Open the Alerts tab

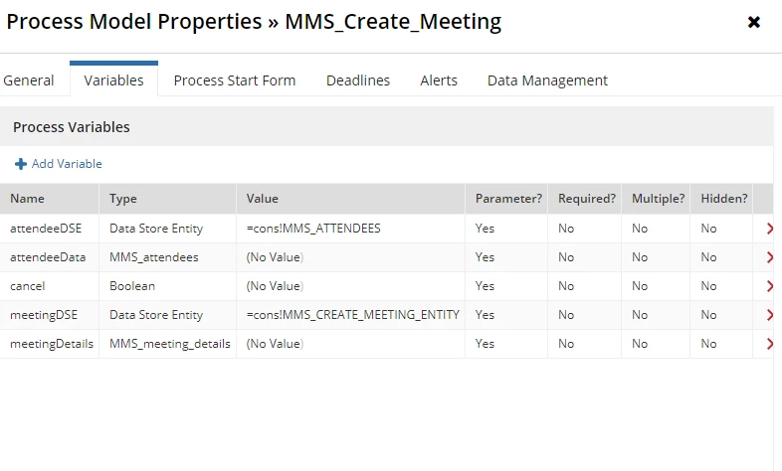(439, 80)
